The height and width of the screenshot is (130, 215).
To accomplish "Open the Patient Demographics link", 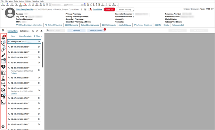I will click(x=90, y=25).
